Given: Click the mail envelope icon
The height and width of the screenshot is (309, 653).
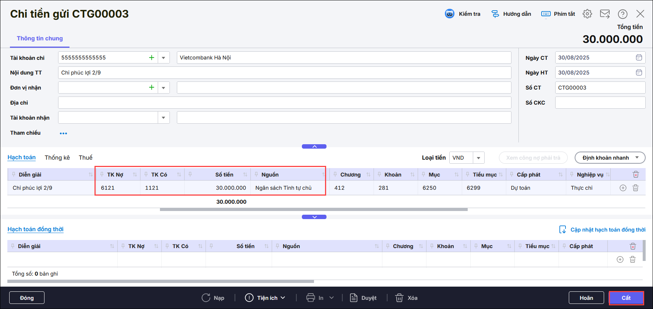Looking at the screenshot, I should (x=604, y=14).
